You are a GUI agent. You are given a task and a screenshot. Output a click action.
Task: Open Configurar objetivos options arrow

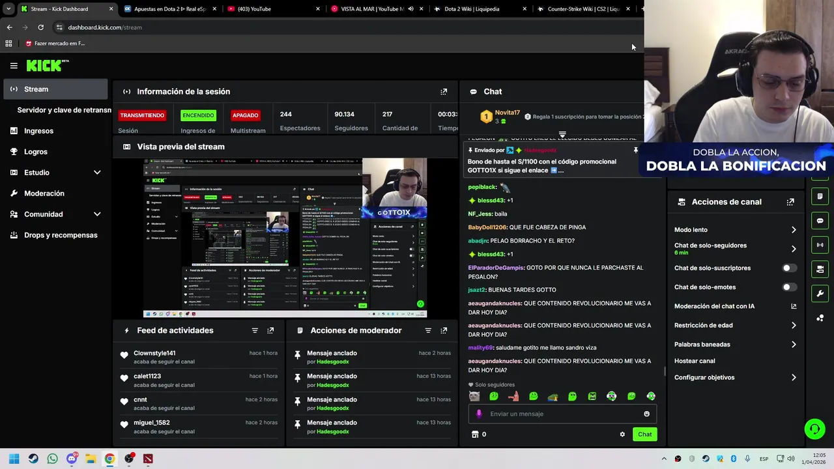coord(794,378)
